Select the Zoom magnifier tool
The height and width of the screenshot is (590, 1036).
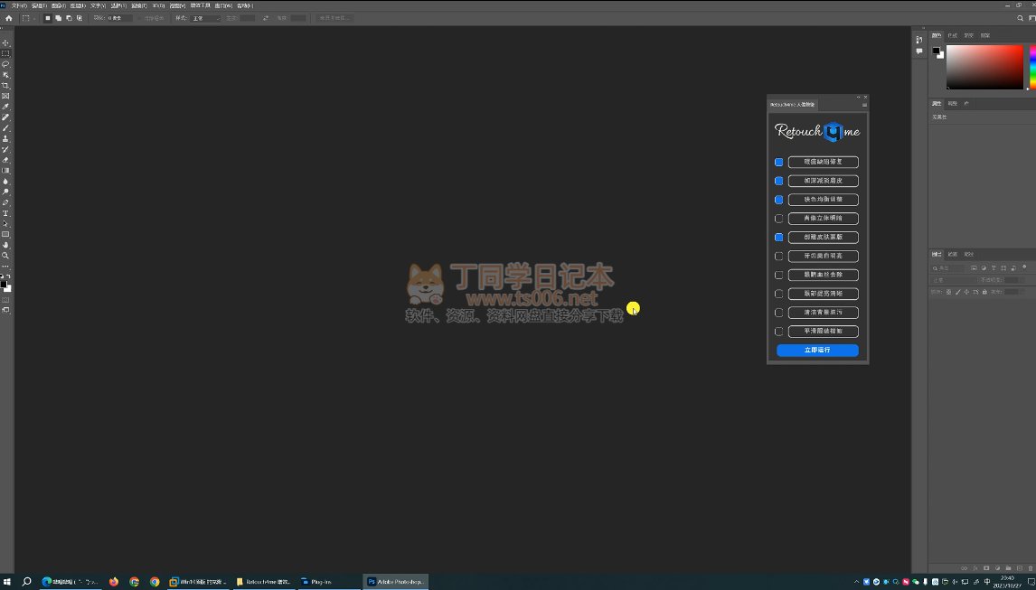click(x=5, y=256)
